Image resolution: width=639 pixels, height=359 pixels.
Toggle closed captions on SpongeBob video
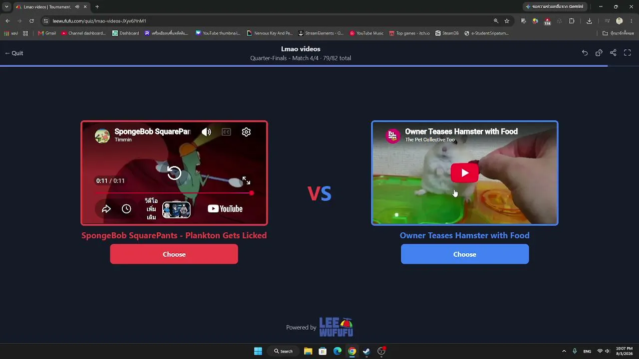pos(226,132)
